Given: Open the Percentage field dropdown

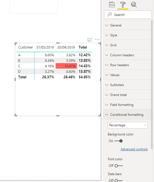Looking at the screenshot, I should tap(128, 125).
